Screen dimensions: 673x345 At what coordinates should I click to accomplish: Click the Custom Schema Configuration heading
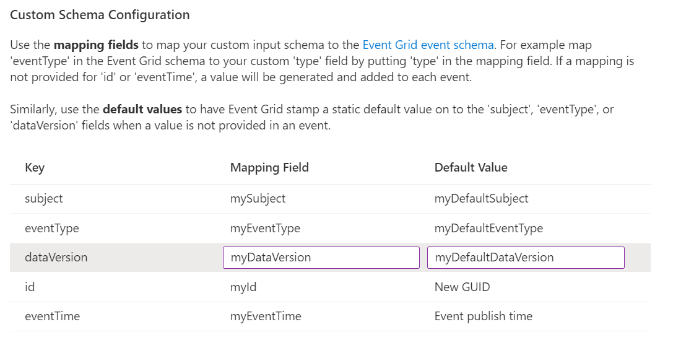[100, 15]
